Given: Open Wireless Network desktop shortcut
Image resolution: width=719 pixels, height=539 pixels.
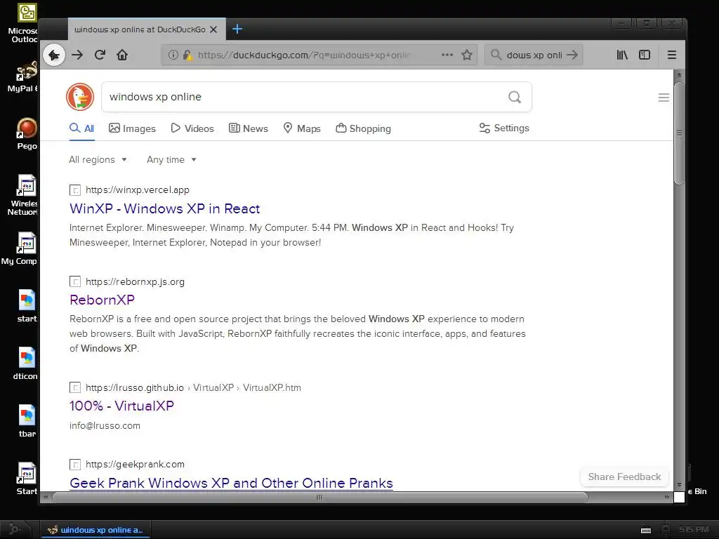Looking at the screenshot, I should pyautogui.click(x=25, y=195).
